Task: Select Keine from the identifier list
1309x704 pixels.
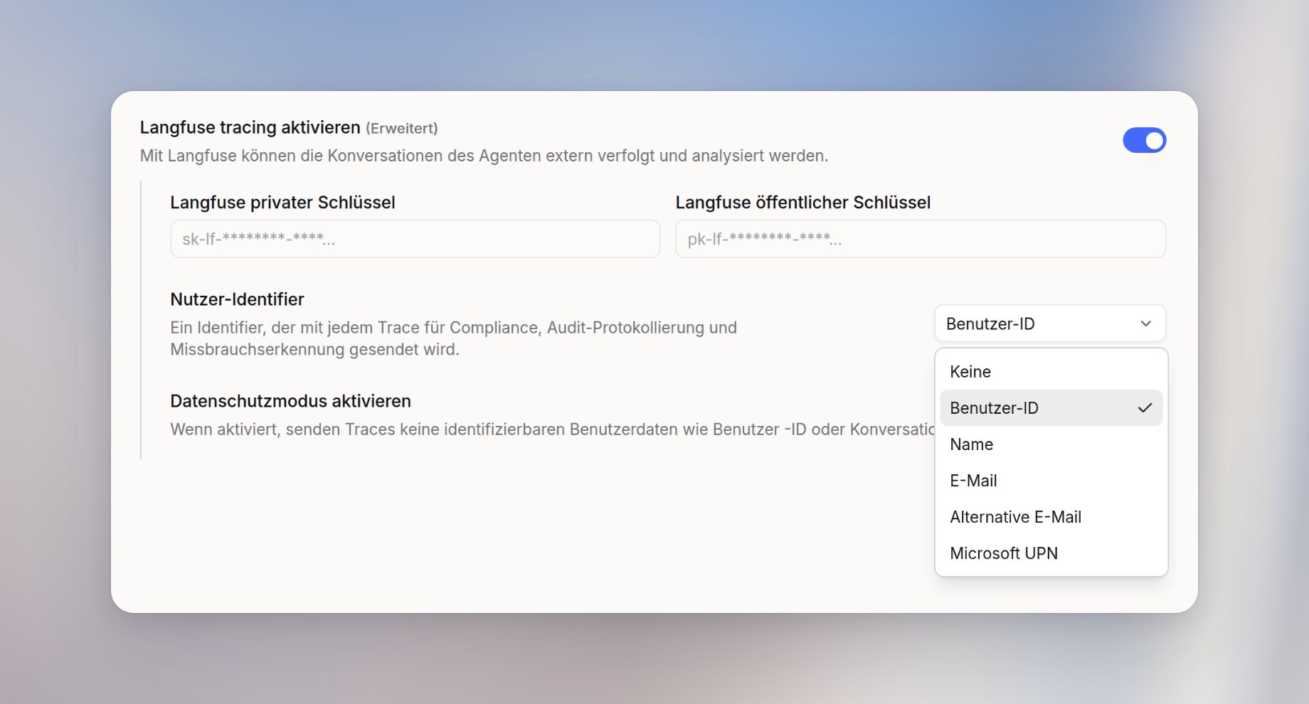Action: (1051, 372)
